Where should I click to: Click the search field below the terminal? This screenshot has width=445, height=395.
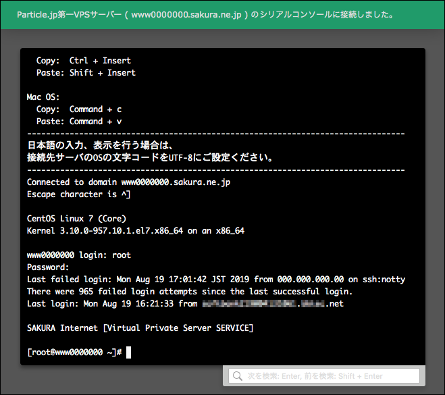(x=324, y=376)
